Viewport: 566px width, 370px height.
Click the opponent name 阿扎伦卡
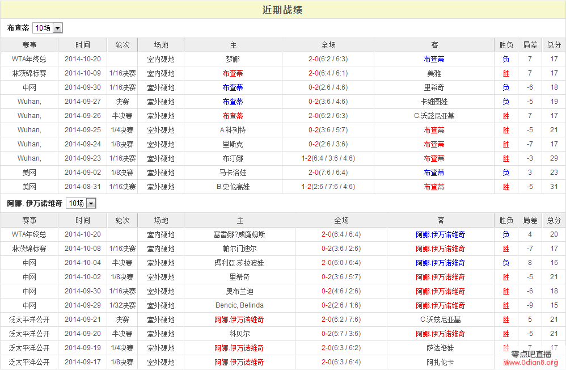point(441,363)
